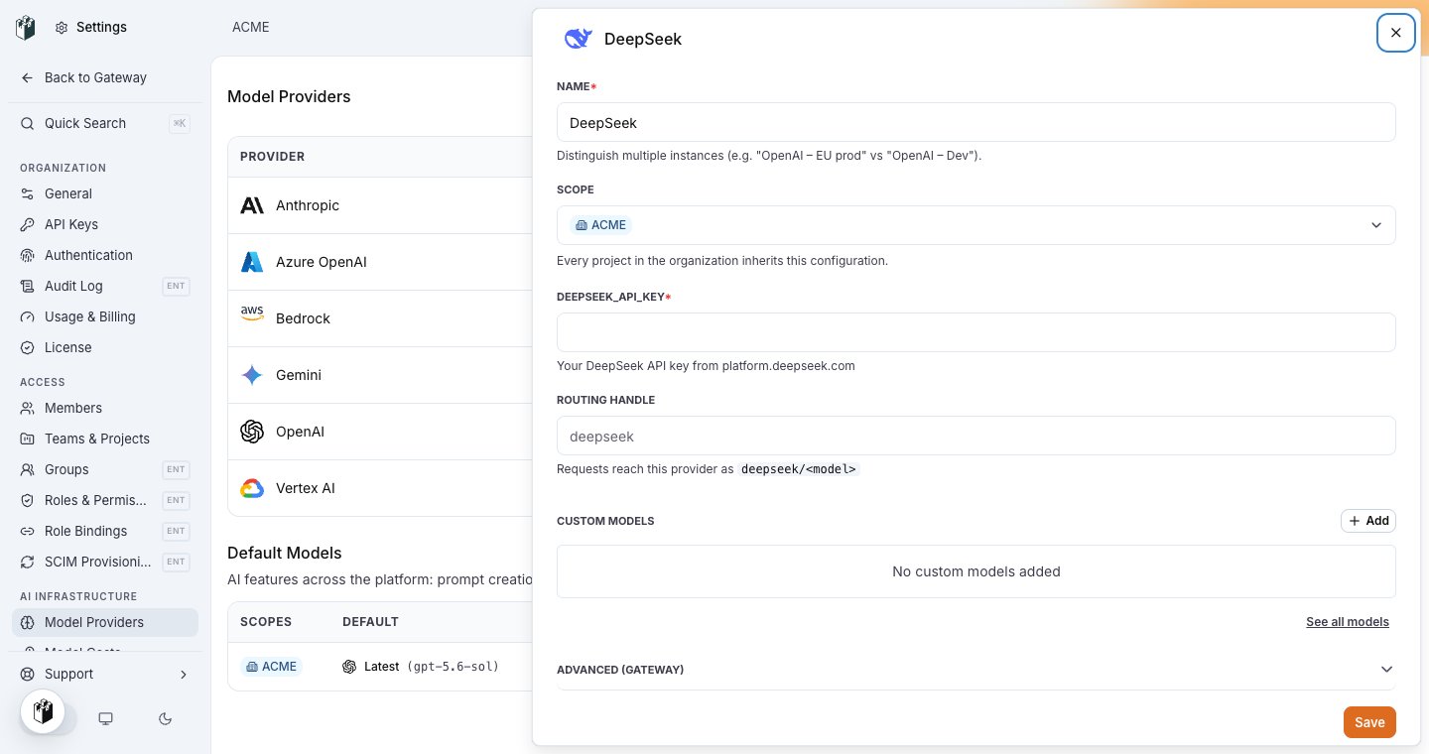Click the Azure OpenAI provider logo
The width and height of the screenshot is (1429, 754).
(252, 262)
